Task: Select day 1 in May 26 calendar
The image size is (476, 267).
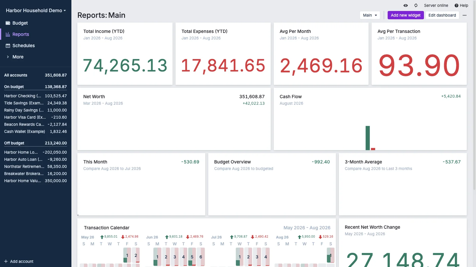Action: click(x=127, y=255)
